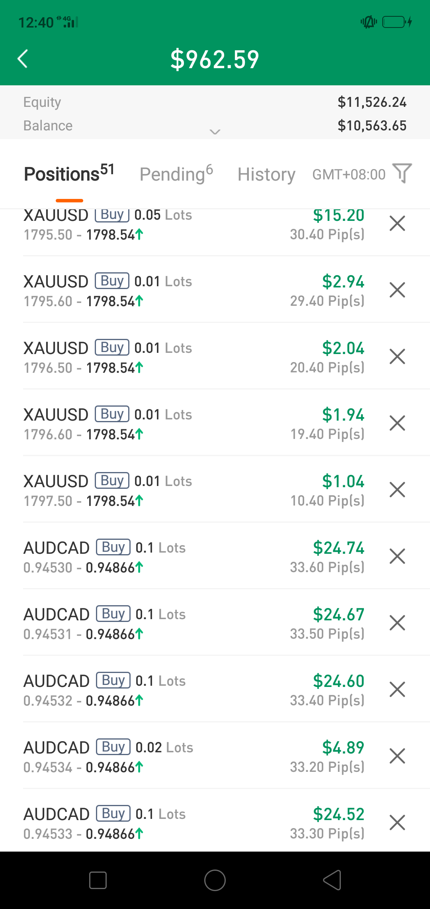Open the positions filter funnel icon
The image size is (430, 909).
[x=402, y=173]
